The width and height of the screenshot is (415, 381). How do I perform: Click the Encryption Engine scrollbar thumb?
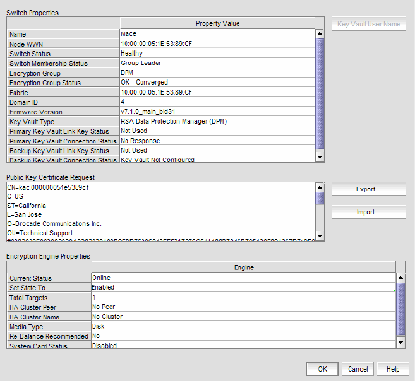[x=400, y=309]
